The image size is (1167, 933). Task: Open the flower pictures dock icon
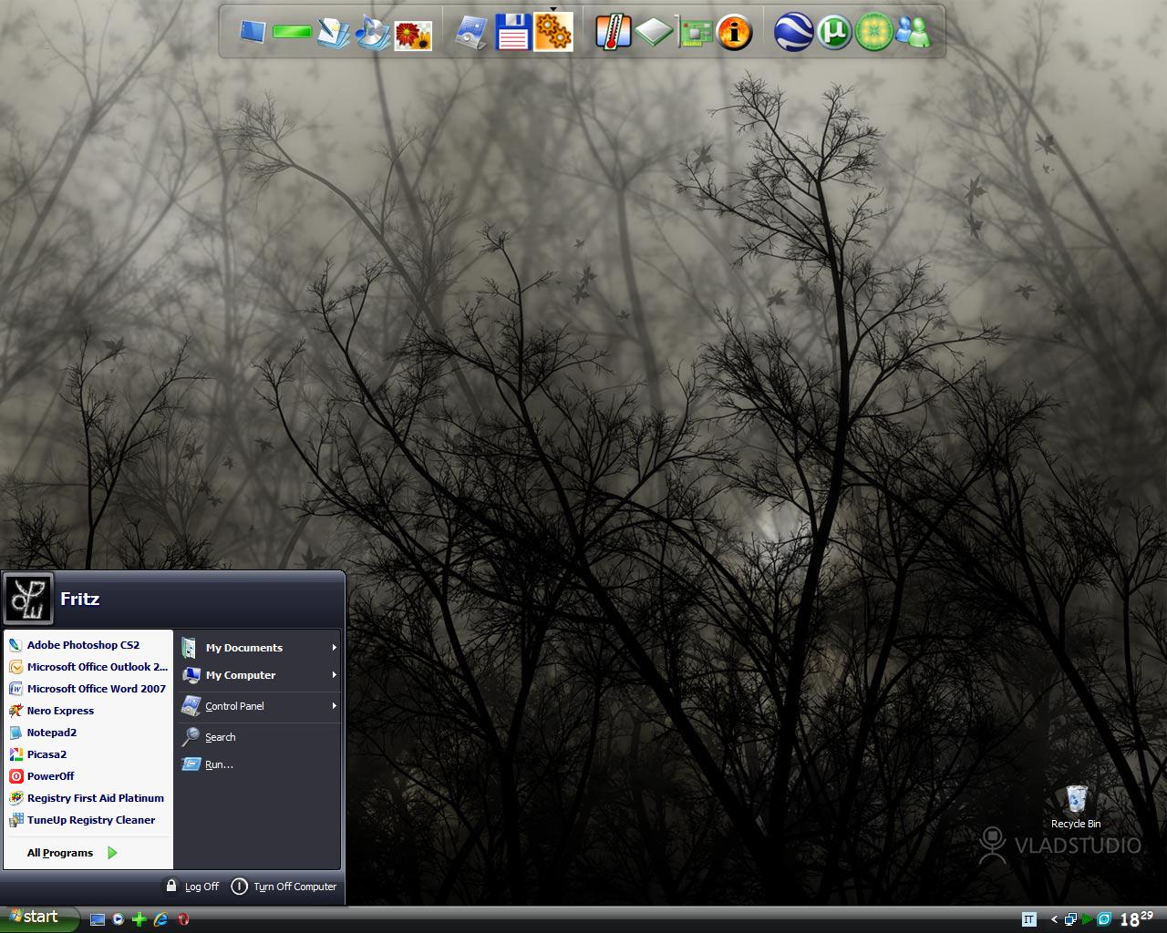click(412, 35)
